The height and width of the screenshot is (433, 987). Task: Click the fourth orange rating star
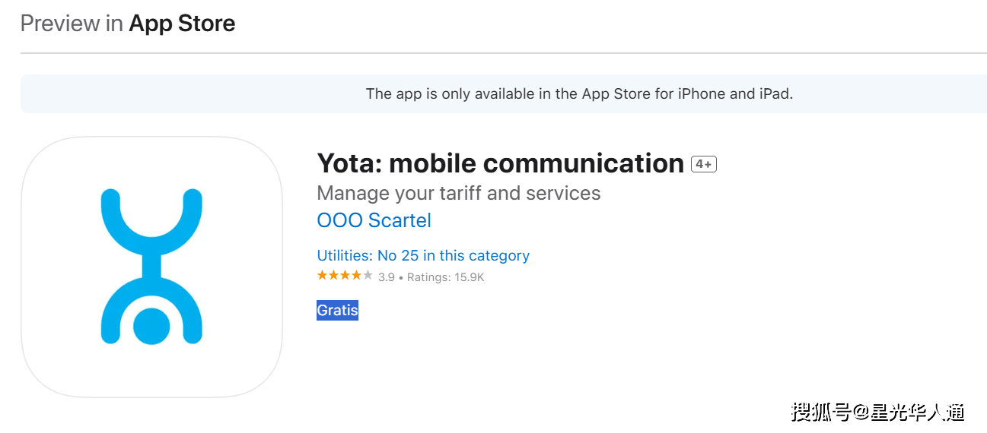pyautogui.click(x=356, y=276)
